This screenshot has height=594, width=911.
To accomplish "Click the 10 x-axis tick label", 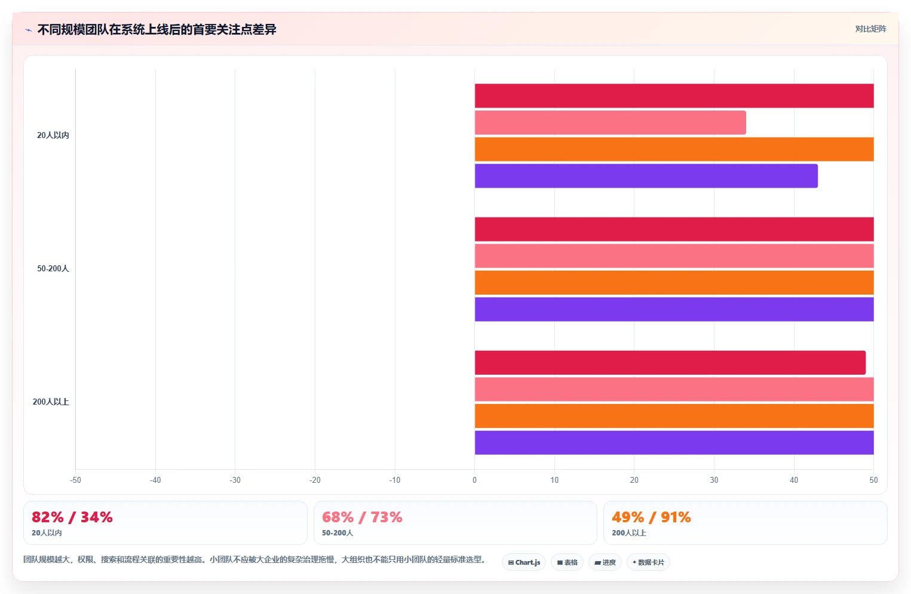I will point(554,480).
